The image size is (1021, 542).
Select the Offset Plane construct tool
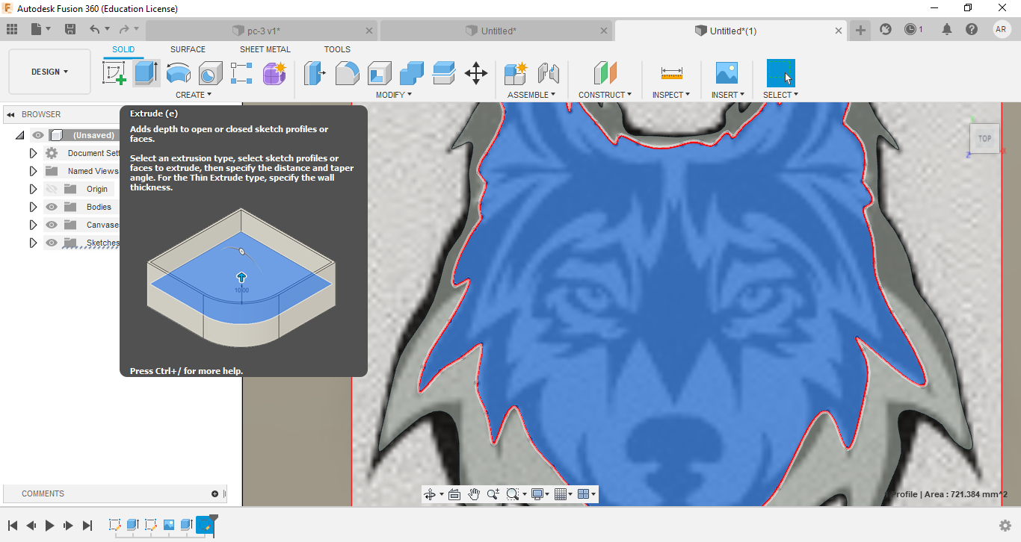pos(605,73)
